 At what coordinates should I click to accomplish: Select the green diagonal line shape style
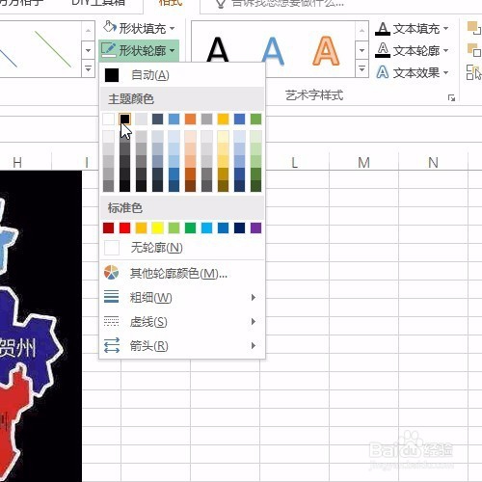coord(53,49)
